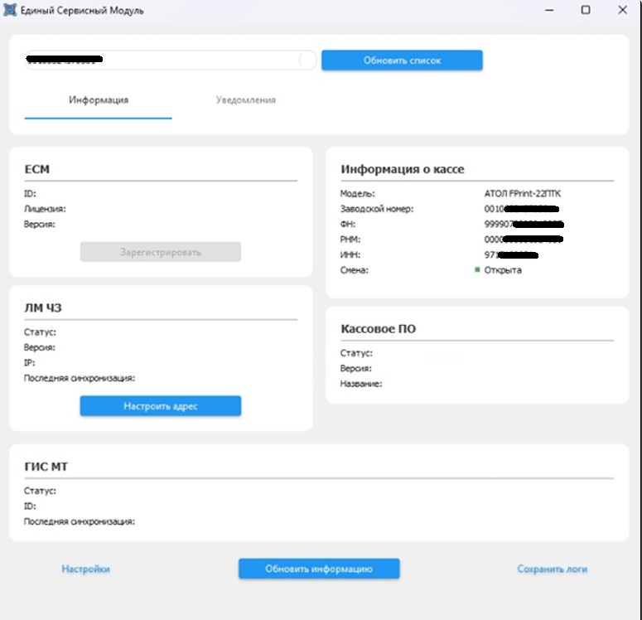Click the Информация о кассе heading
Viewport: 642px width, 620px height.
pyautogui.click(x=403, y=169)
